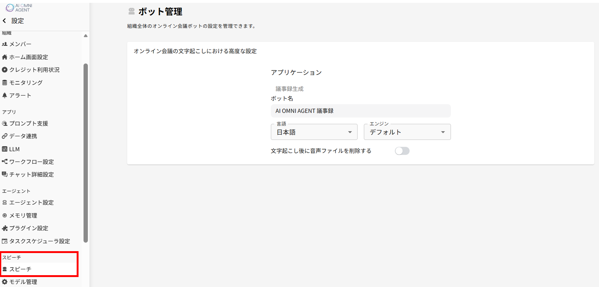599x287 pixels.
Task: Click the AI OMNI AGENT logo
Action: (x=19, y=8)
